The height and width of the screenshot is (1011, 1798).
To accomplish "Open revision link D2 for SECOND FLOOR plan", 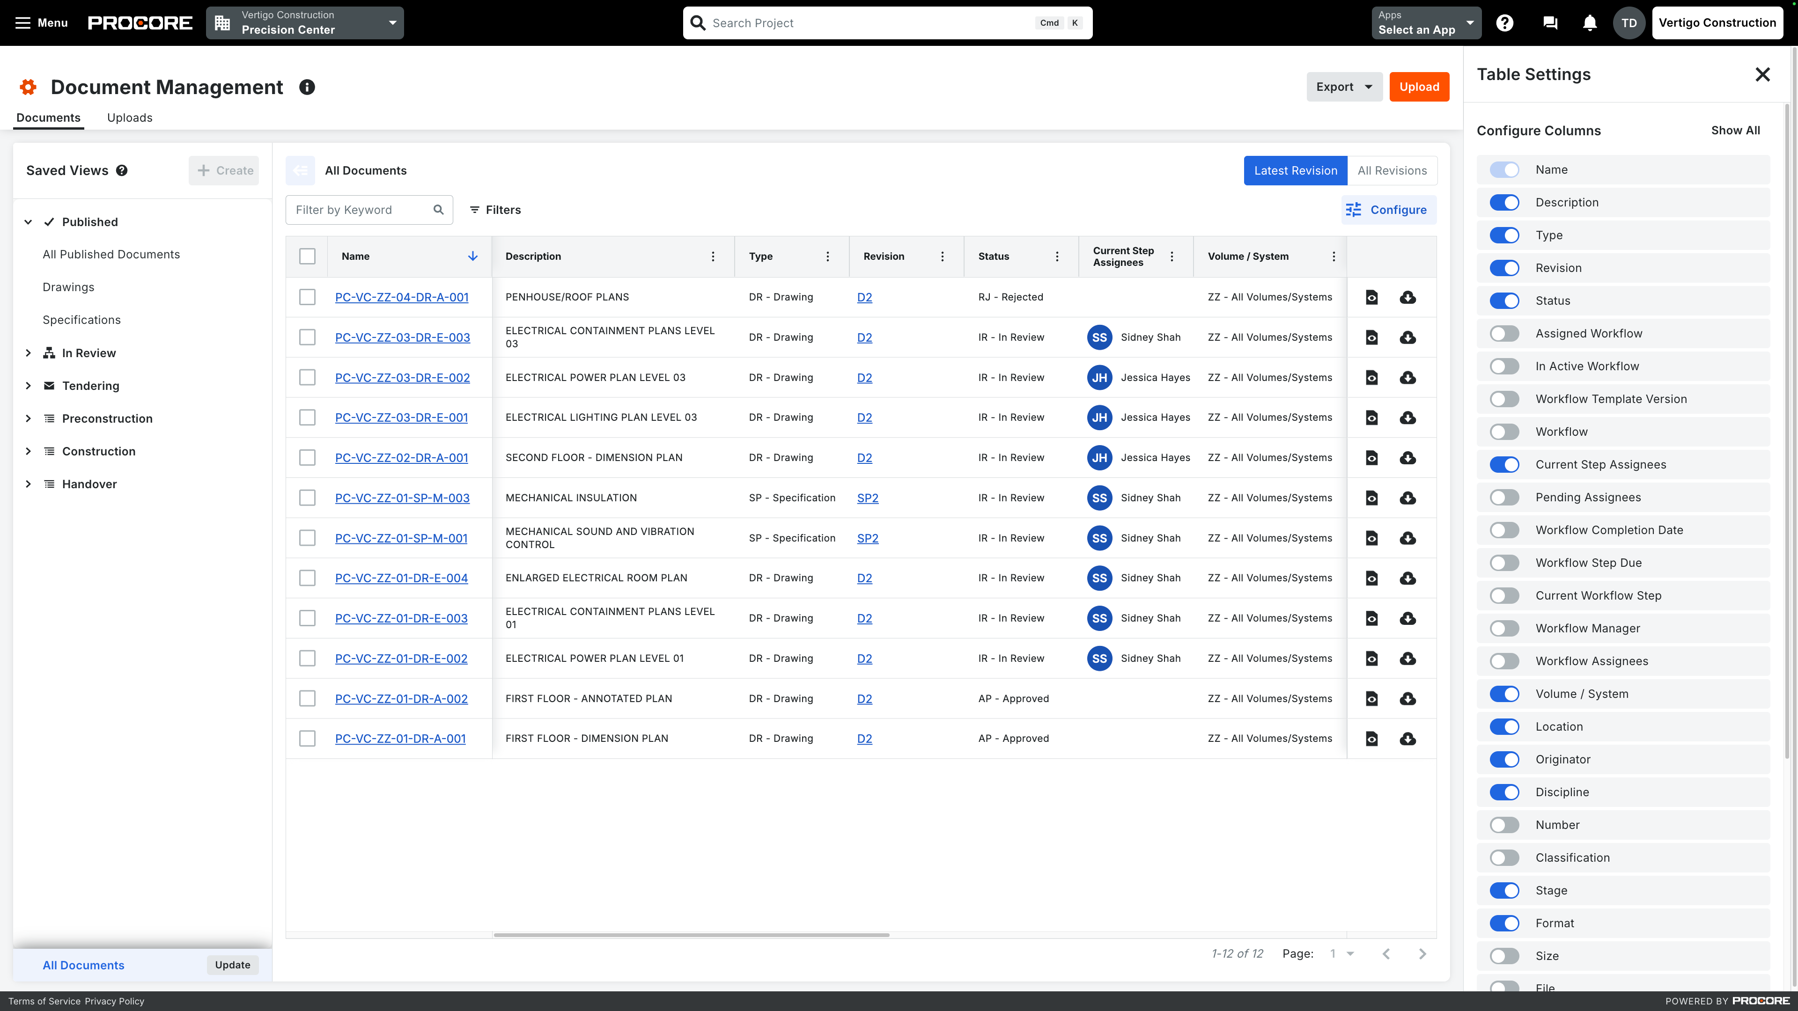I will [864, 457].
